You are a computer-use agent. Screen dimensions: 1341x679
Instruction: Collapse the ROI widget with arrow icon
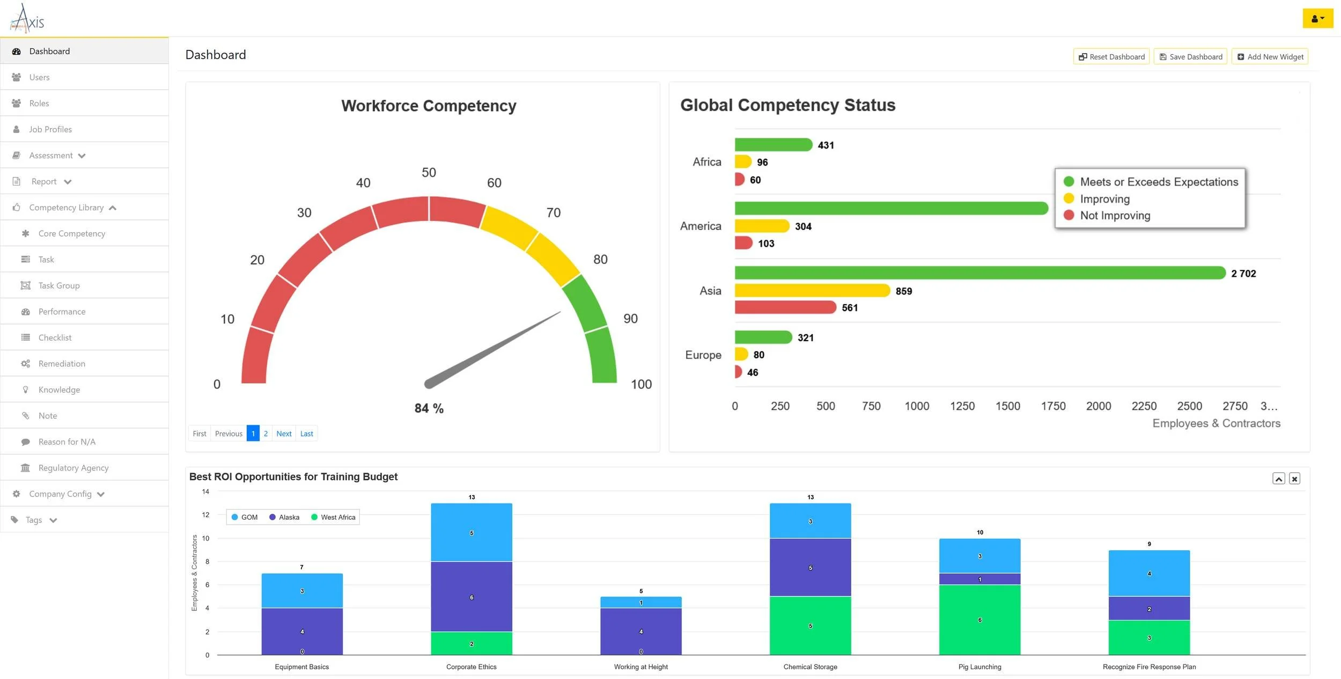1278,479
